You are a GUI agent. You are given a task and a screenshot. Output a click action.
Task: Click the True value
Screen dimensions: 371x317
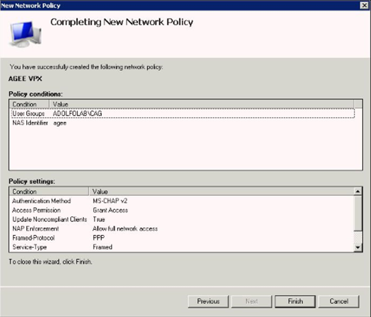pos(99,219)
